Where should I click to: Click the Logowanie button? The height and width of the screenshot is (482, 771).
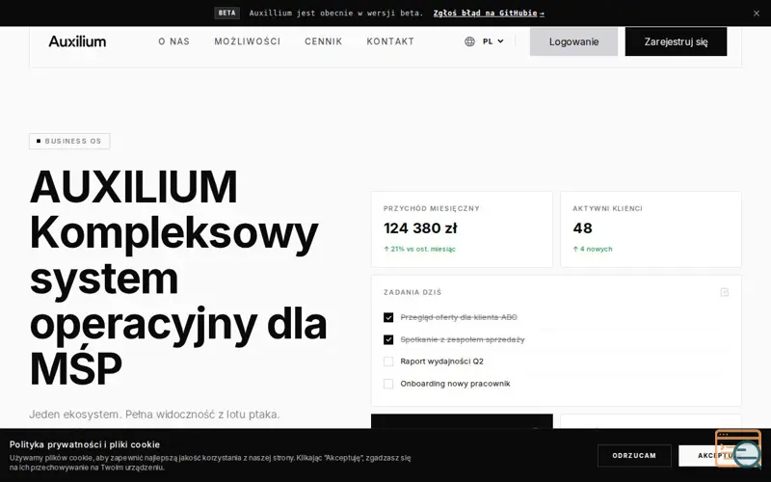[x=573, y=41]
